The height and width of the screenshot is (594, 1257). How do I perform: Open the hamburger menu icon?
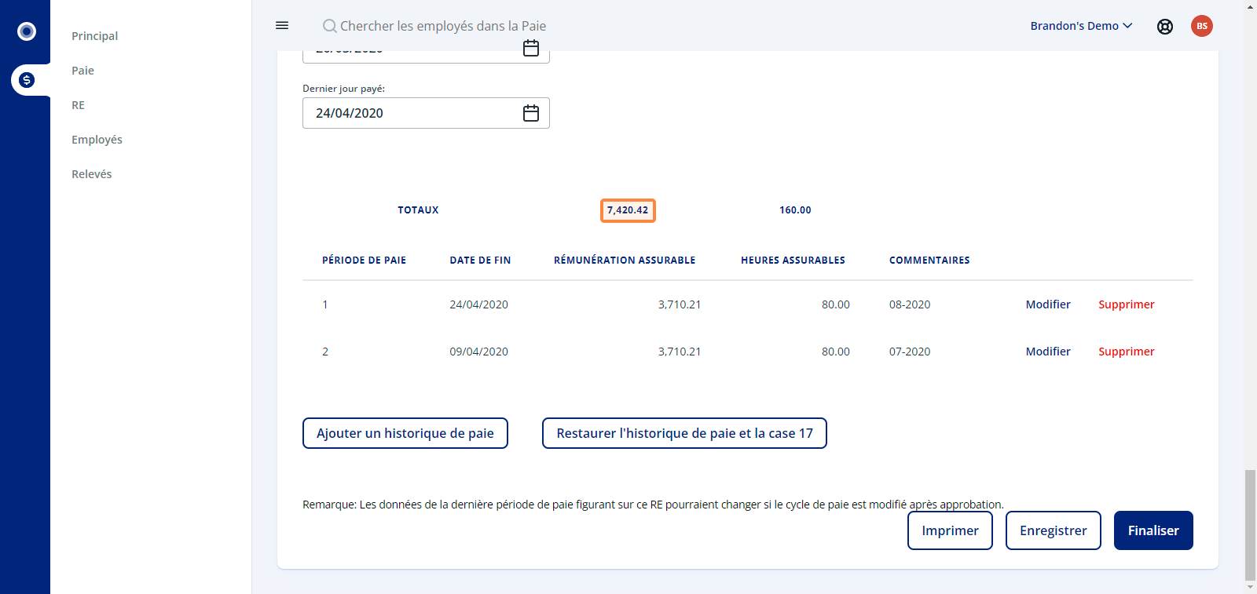[x=282, y=25]
